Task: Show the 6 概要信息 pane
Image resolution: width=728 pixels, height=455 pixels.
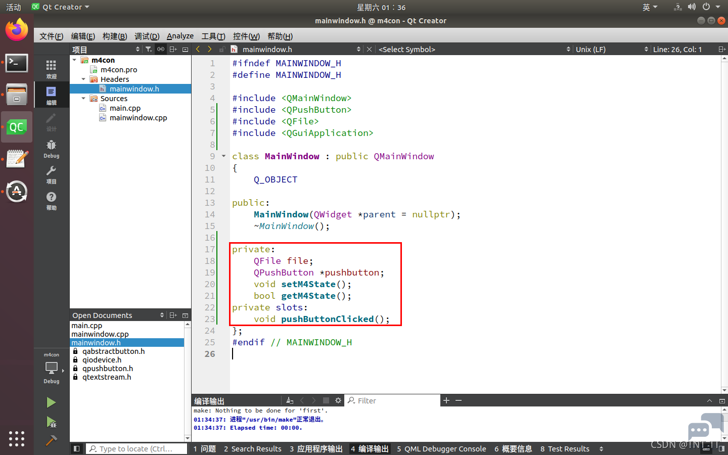Action: pos(513,449)
